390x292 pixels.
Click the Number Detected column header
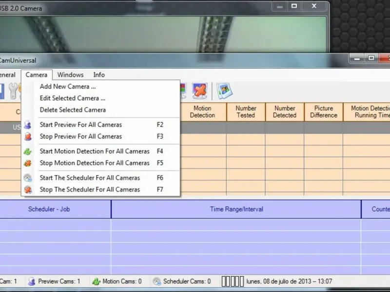(285, 112)
